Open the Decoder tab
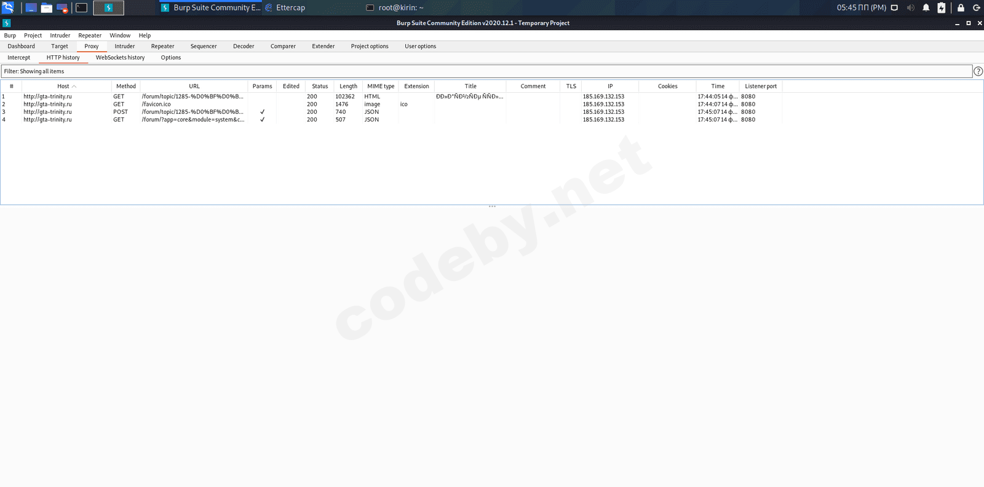 pos(244,46)
